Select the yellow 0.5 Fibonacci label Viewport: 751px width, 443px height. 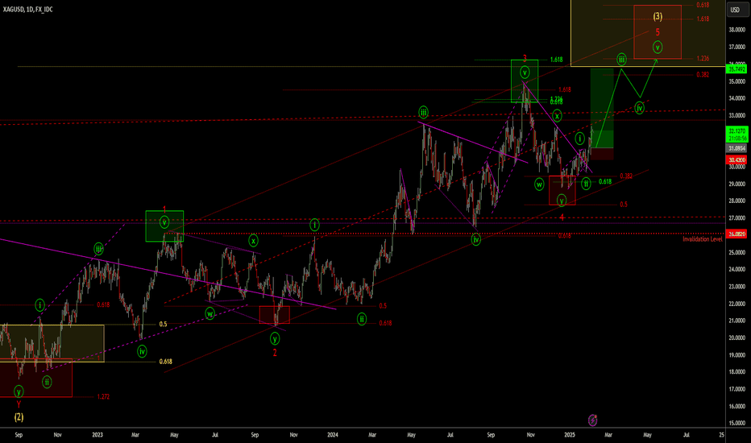tap(163, 325)
